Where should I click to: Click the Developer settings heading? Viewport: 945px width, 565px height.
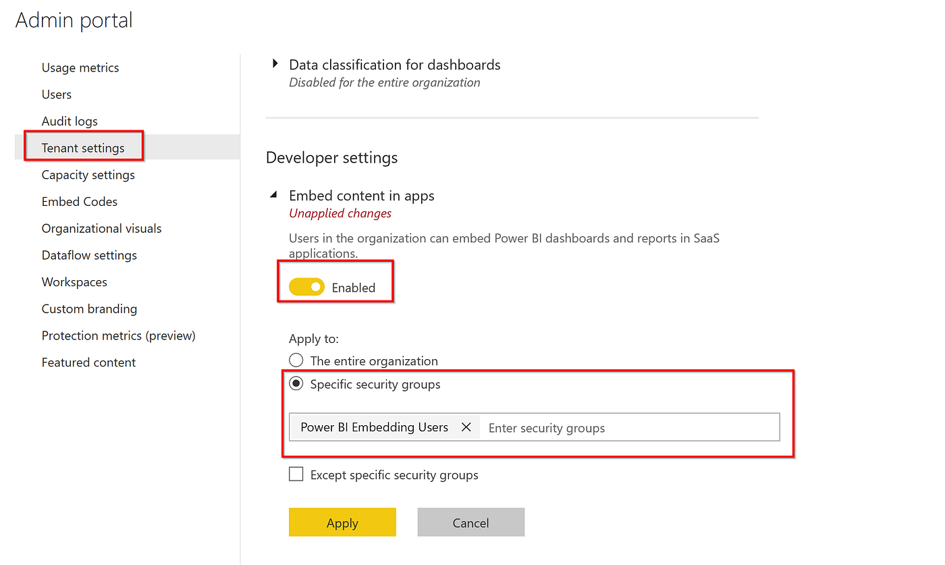click(331, 157)
